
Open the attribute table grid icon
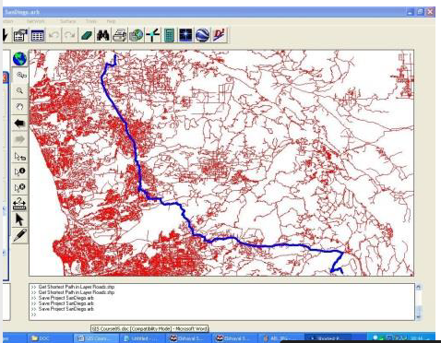click(38, 36)
